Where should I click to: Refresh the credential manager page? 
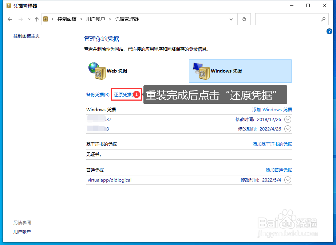pos(243,19)
